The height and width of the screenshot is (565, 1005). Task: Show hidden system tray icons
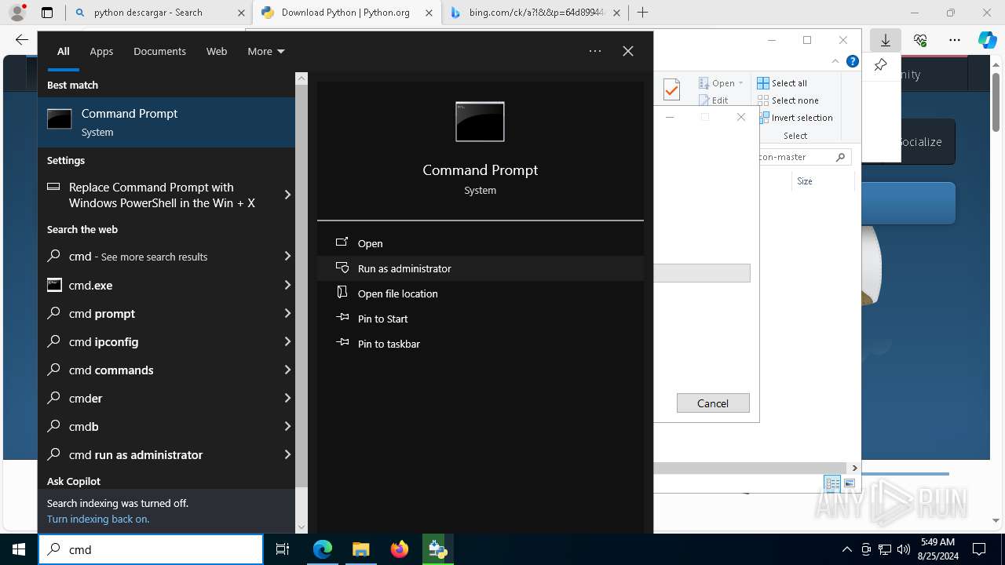pyautogui.click(x=846, y=549)
